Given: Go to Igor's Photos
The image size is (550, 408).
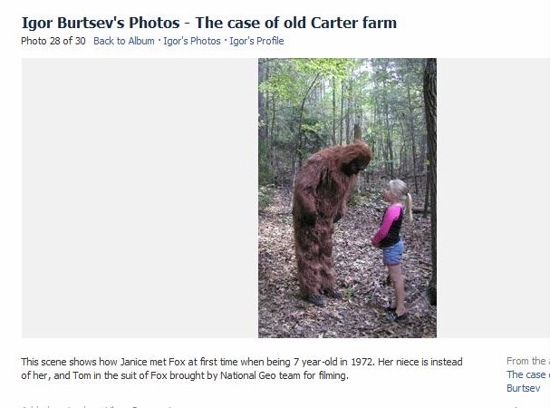Looking at the screenshot, I should [x=192, y=41].
